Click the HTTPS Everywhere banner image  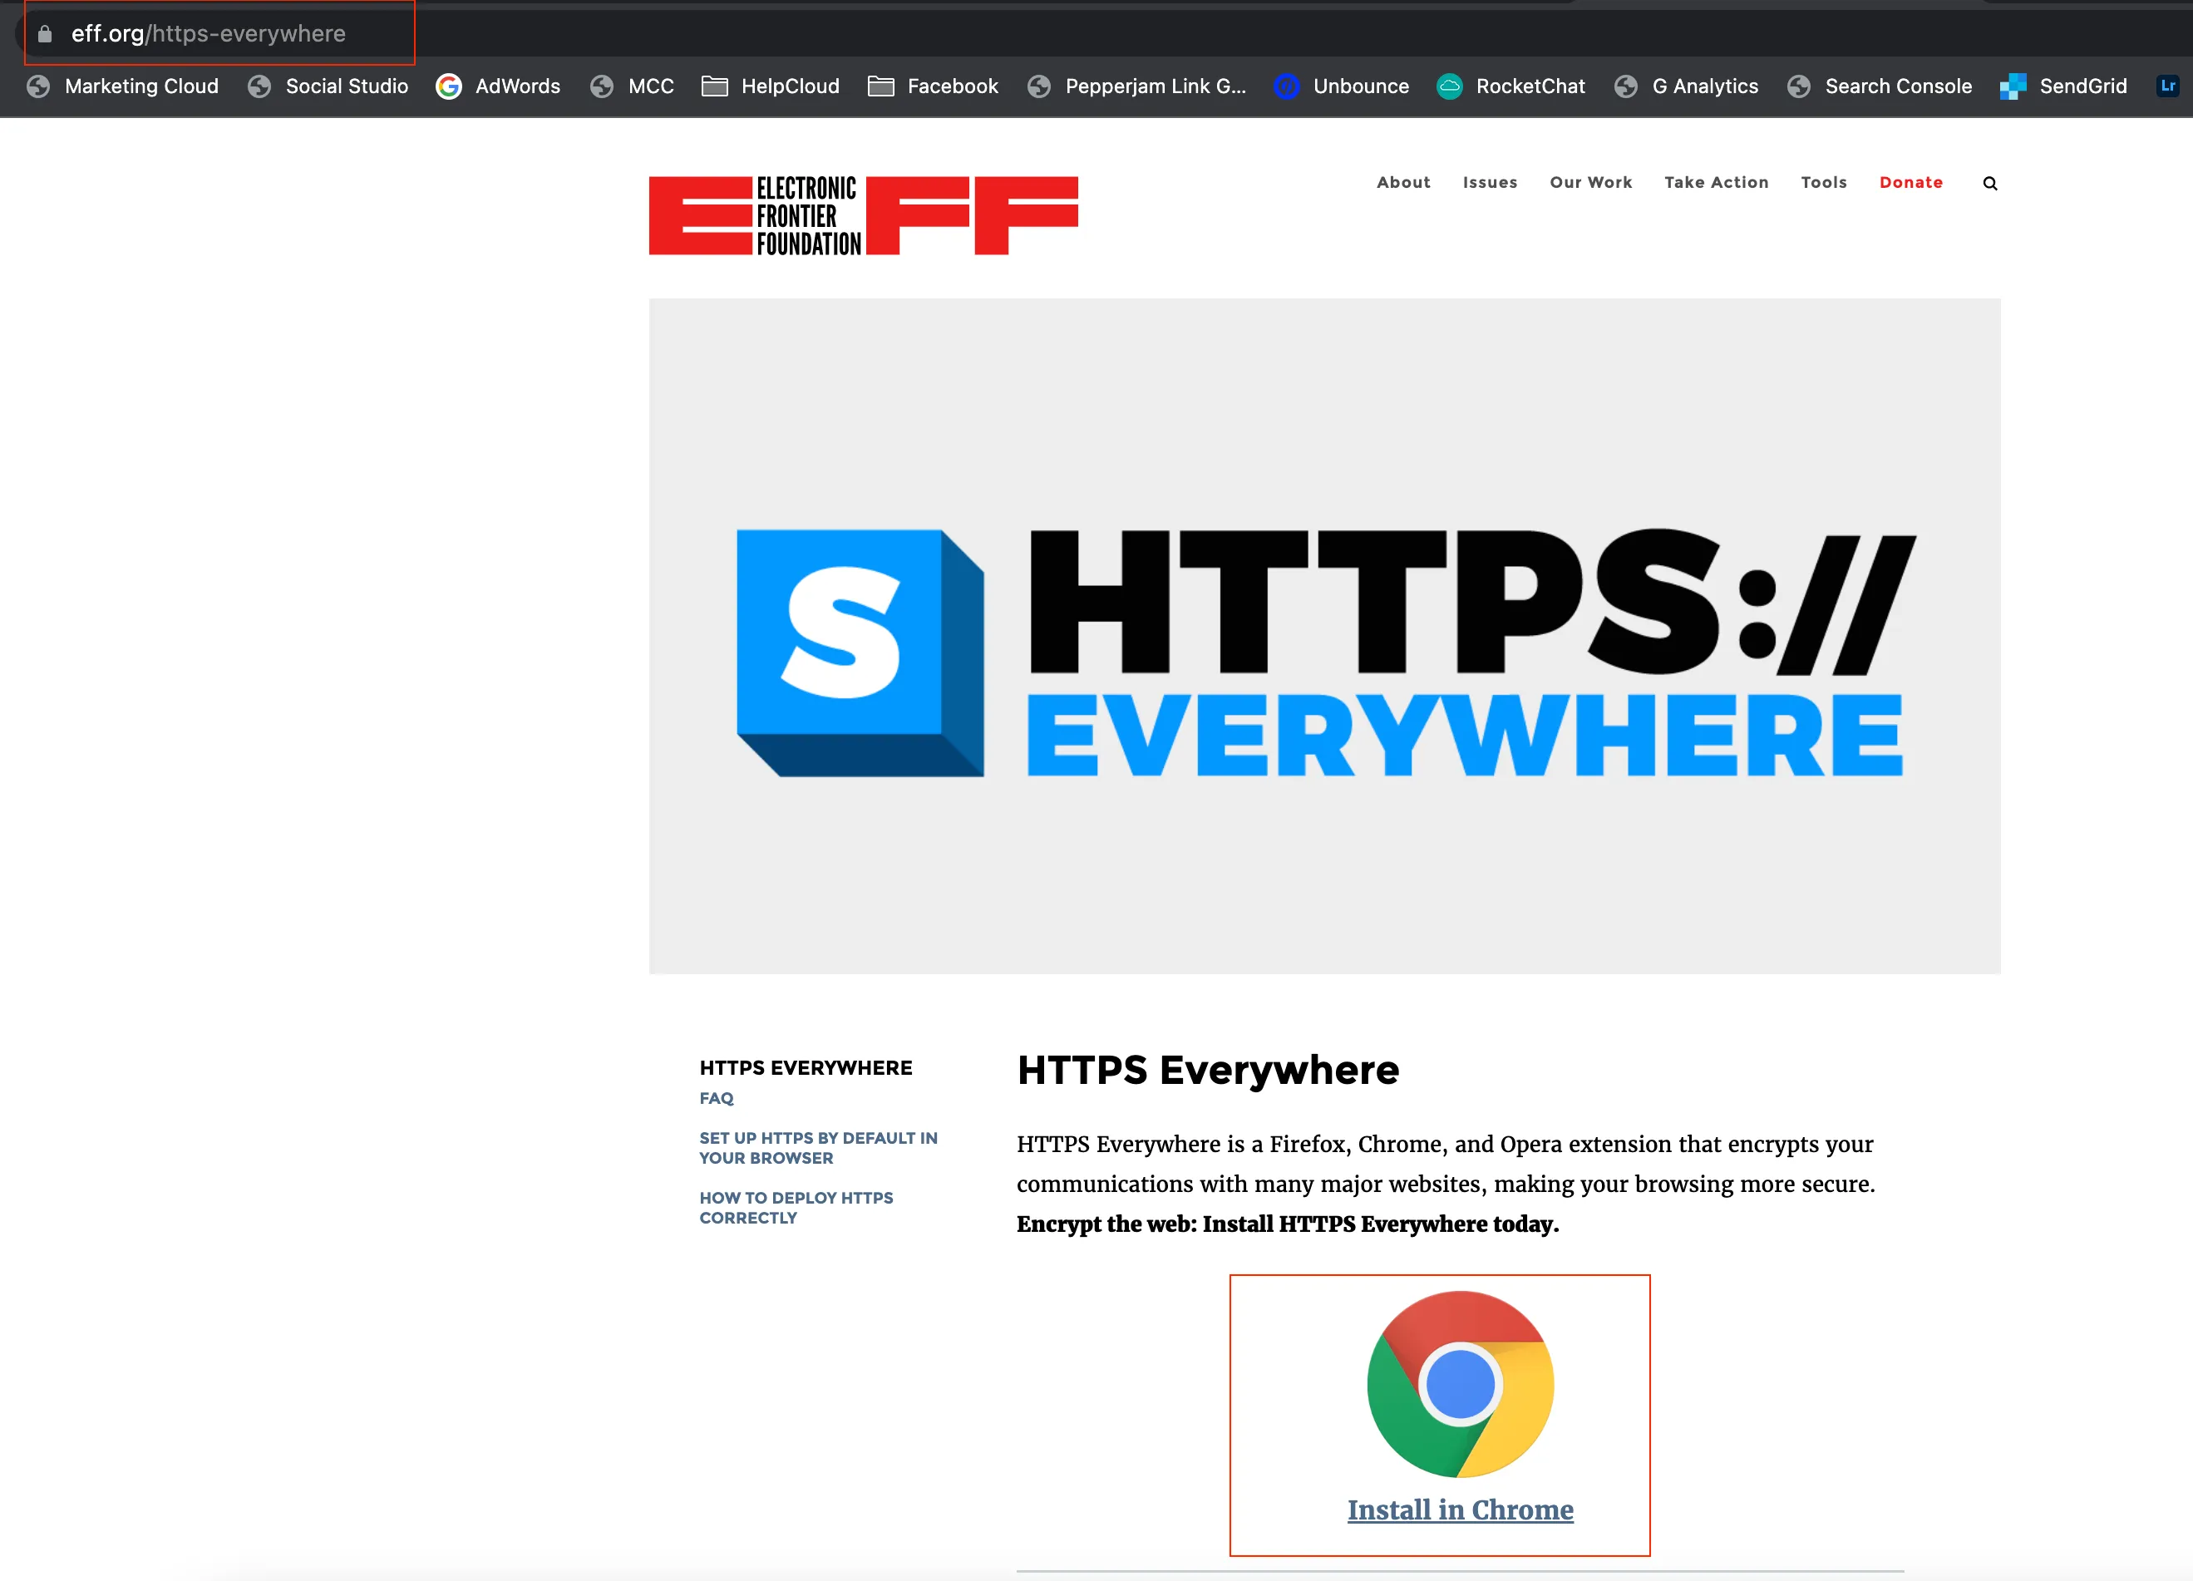tap(1323, 635)
